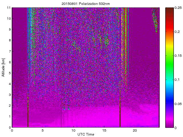Click the 'Altitude [km]' y-axis label

[x=3, y=67]
